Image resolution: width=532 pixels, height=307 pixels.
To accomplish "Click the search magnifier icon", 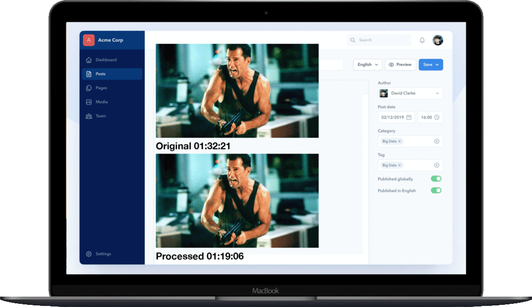I will coord(353,40).
